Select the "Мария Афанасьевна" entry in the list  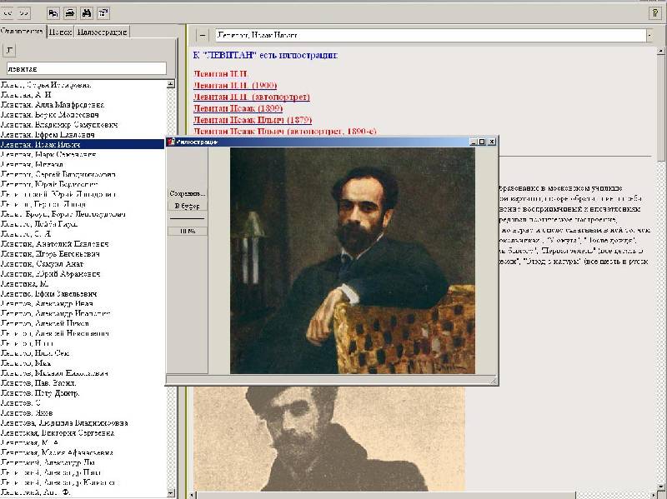[57, 452]
